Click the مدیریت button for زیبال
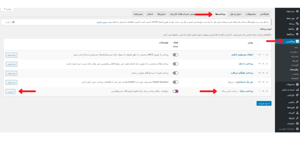This screenshot has height=145, width=300. click(x=11, y=92)
